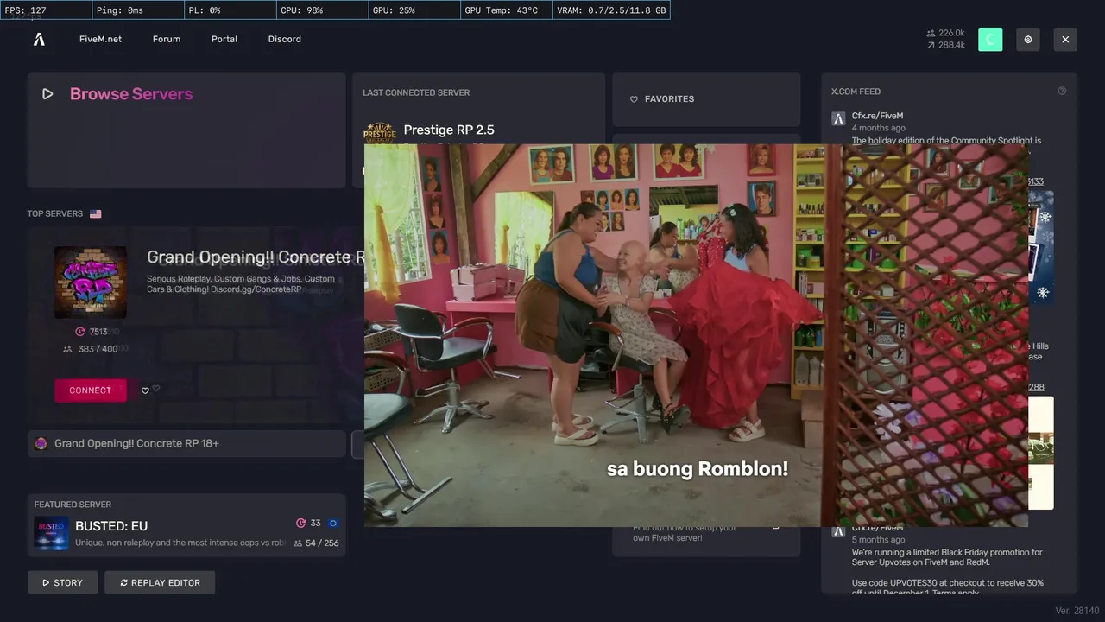Screen dimensions: 1105x622
Task: Click the 288.4k arrow statistic
Action: point(945,45)
